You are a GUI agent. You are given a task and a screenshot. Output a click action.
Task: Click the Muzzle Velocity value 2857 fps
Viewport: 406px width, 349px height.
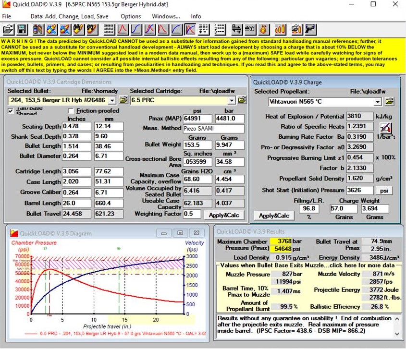click(372, 281)
